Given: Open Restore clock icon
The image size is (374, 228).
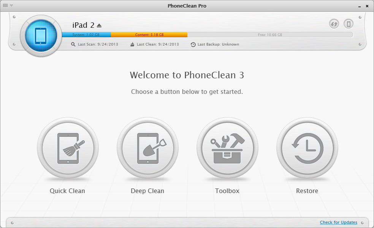Looking at the screenshot, I should (x=307, y=148).
